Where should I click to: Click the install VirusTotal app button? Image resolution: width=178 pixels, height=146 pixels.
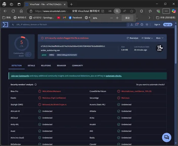88,11
